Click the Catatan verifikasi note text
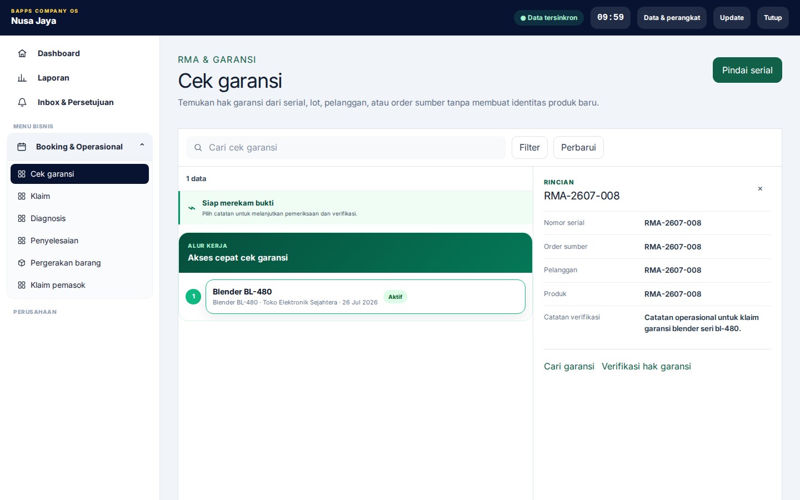The width and height of the screenshot is (800, 500). [702, 323]
